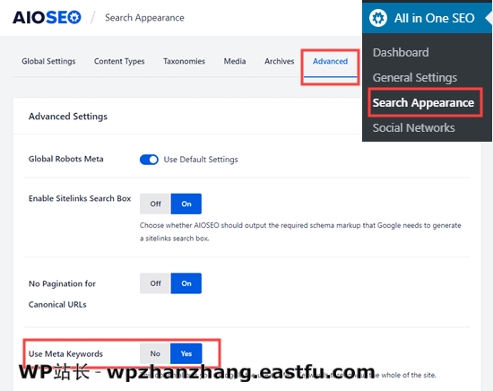
Task: Click Search Appearance in the sidebar menu
Action: coord(423,103)
